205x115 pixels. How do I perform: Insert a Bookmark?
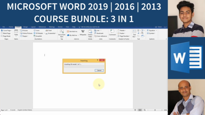coord(99,33)
